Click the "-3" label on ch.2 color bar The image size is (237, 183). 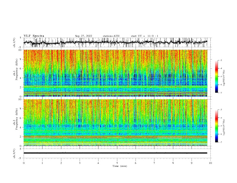(221, 110)
